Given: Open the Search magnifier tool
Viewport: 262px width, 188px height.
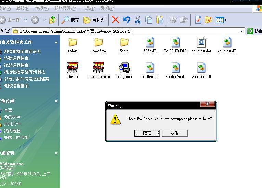Looking at the screenshot, I should tap(70, 20).
